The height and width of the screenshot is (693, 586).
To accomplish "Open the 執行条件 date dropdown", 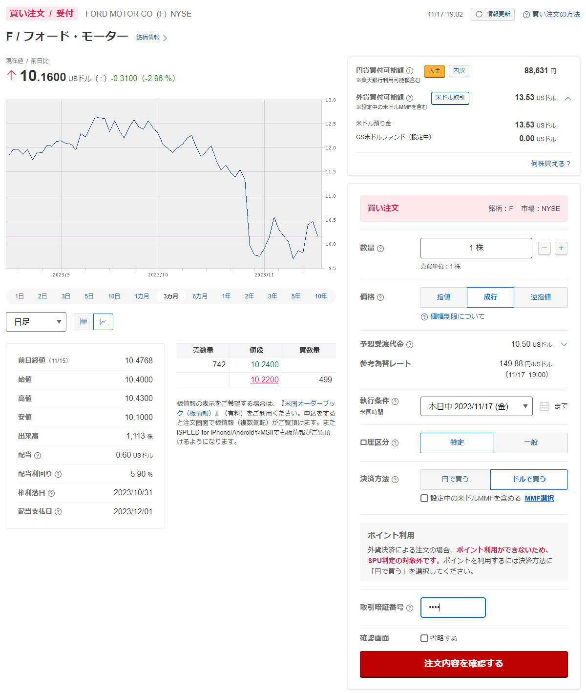I will [x=476, y=406].
